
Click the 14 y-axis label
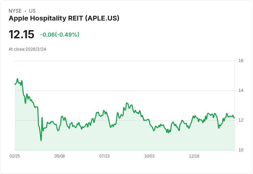click(x=241, y=90)
